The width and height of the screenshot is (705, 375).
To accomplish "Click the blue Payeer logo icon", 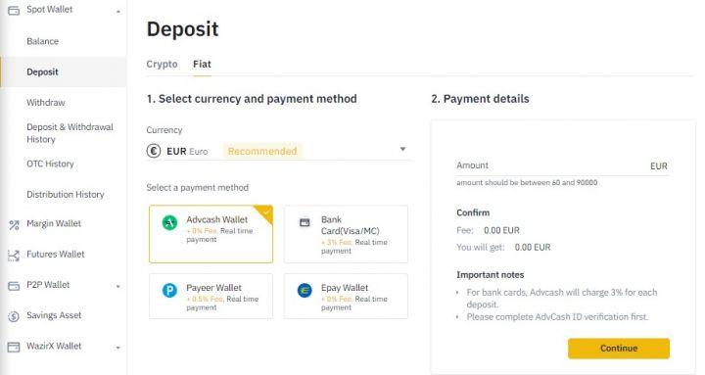I will (169, 291).
